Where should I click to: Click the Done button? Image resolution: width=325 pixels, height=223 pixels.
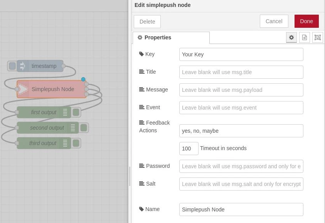click(306, 21)
